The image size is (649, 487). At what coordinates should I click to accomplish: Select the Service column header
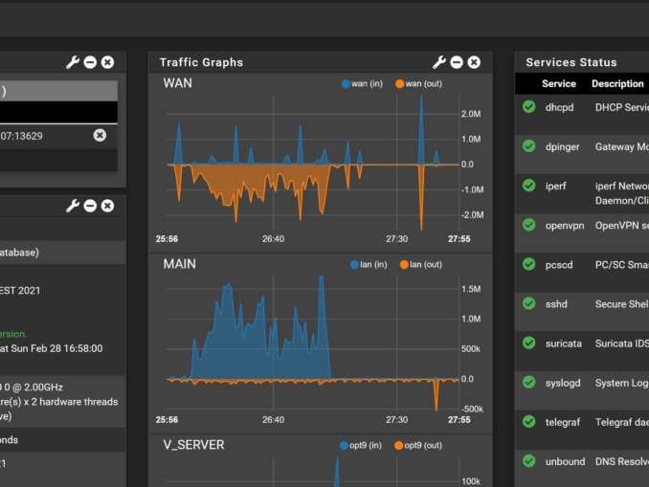pos(559,84)
